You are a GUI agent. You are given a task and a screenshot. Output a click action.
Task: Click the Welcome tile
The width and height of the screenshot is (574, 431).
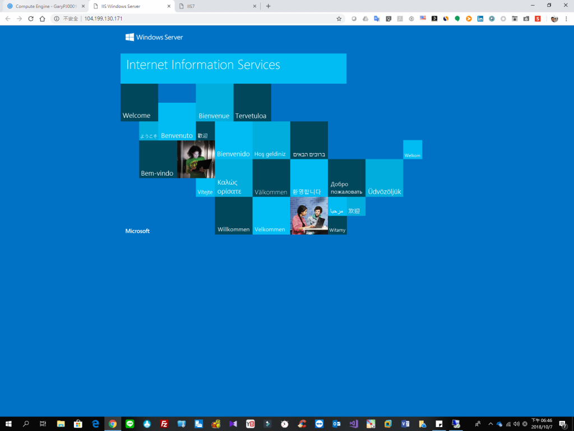pos(139,102)
